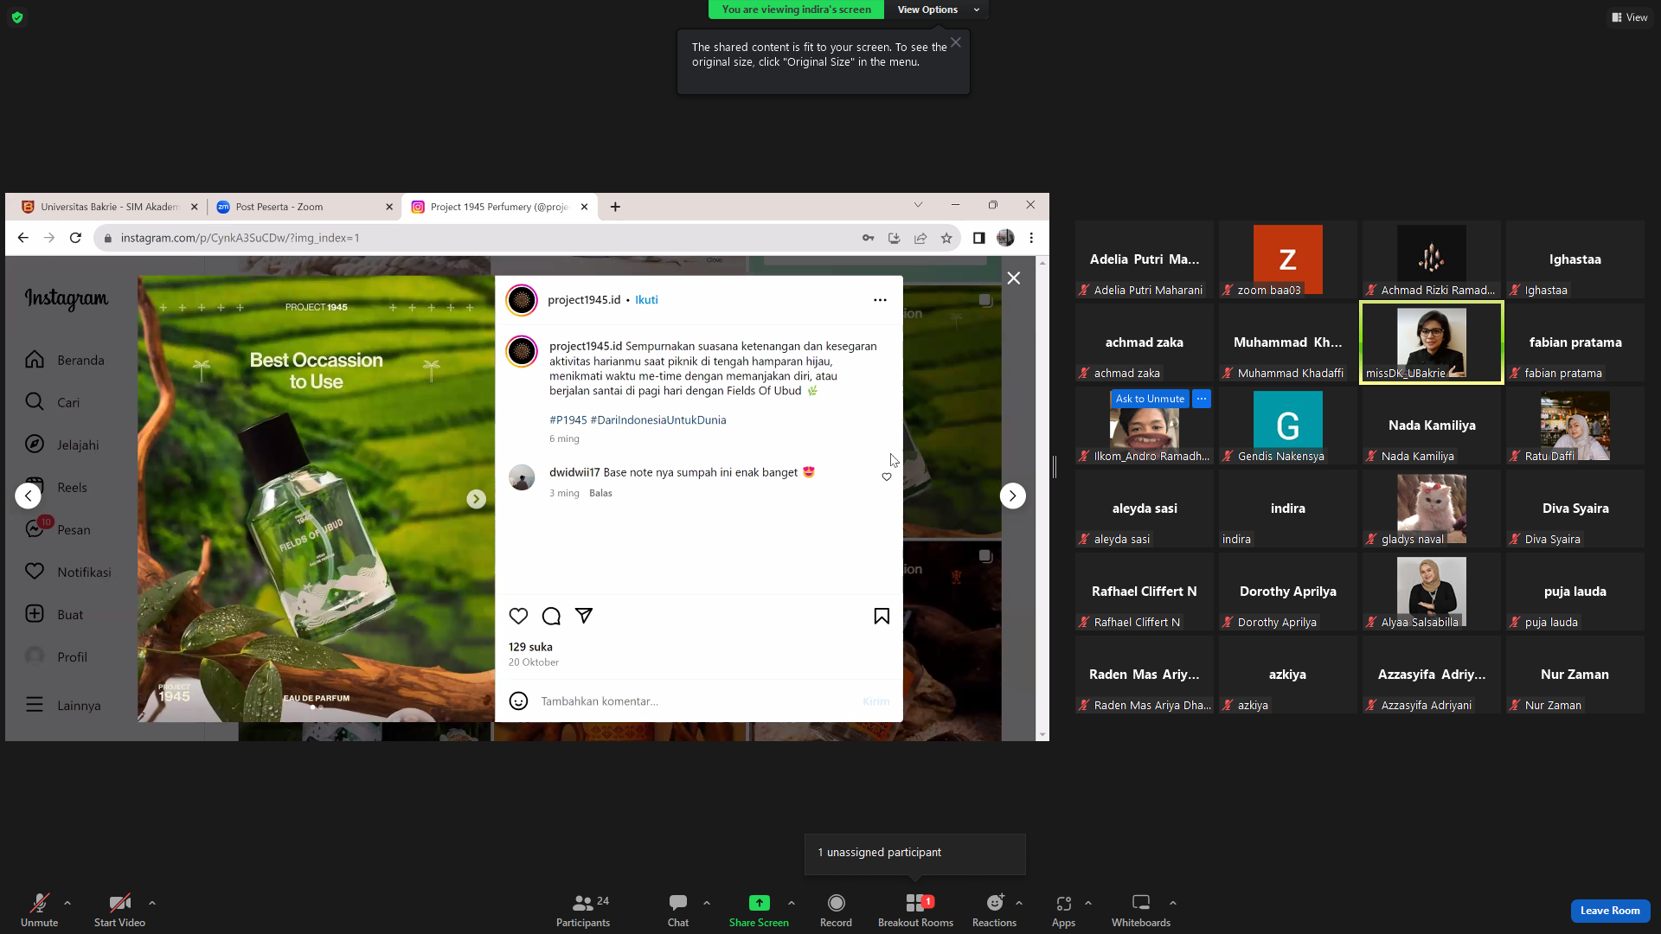
Task: Click Buat to create a post
Action: pos(55,614)
